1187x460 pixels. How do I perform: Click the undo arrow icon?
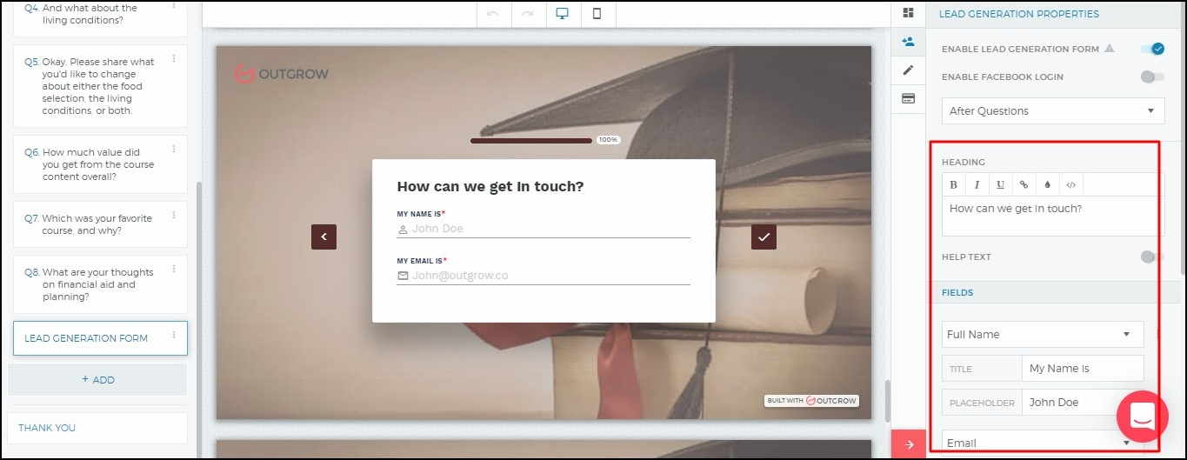tap(492, 14)
